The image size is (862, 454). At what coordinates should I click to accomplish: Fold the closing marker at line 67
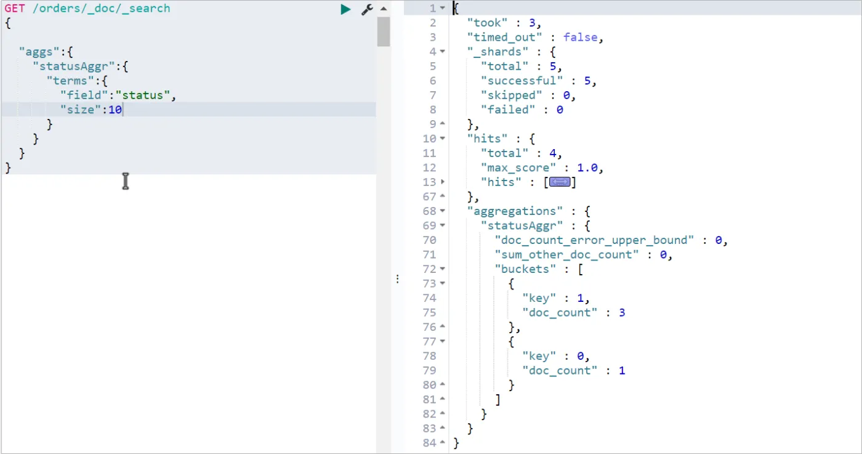point(442,197)
